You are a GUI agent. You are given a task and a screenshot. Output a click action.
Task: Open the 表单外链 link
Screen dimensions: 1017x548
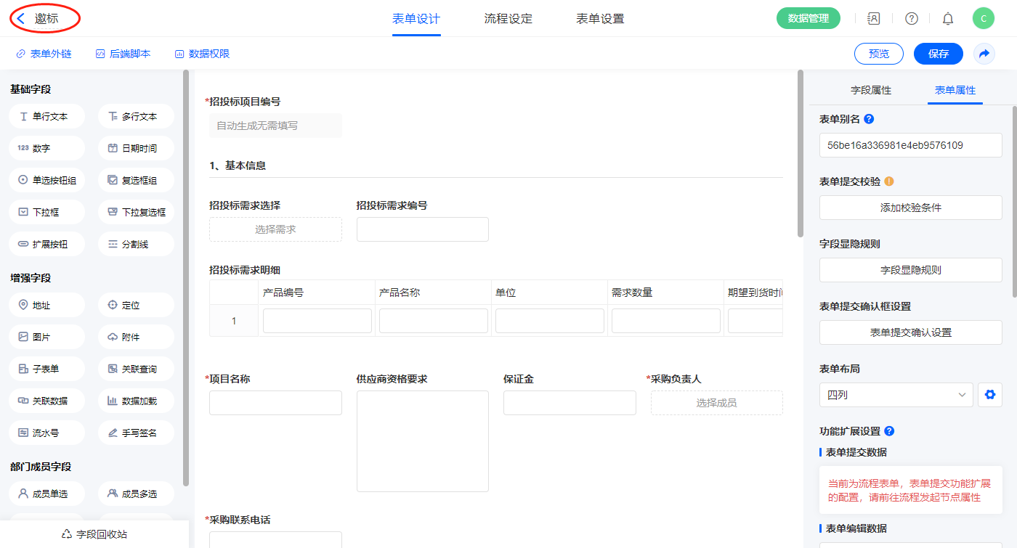click(x=44, y=54)
